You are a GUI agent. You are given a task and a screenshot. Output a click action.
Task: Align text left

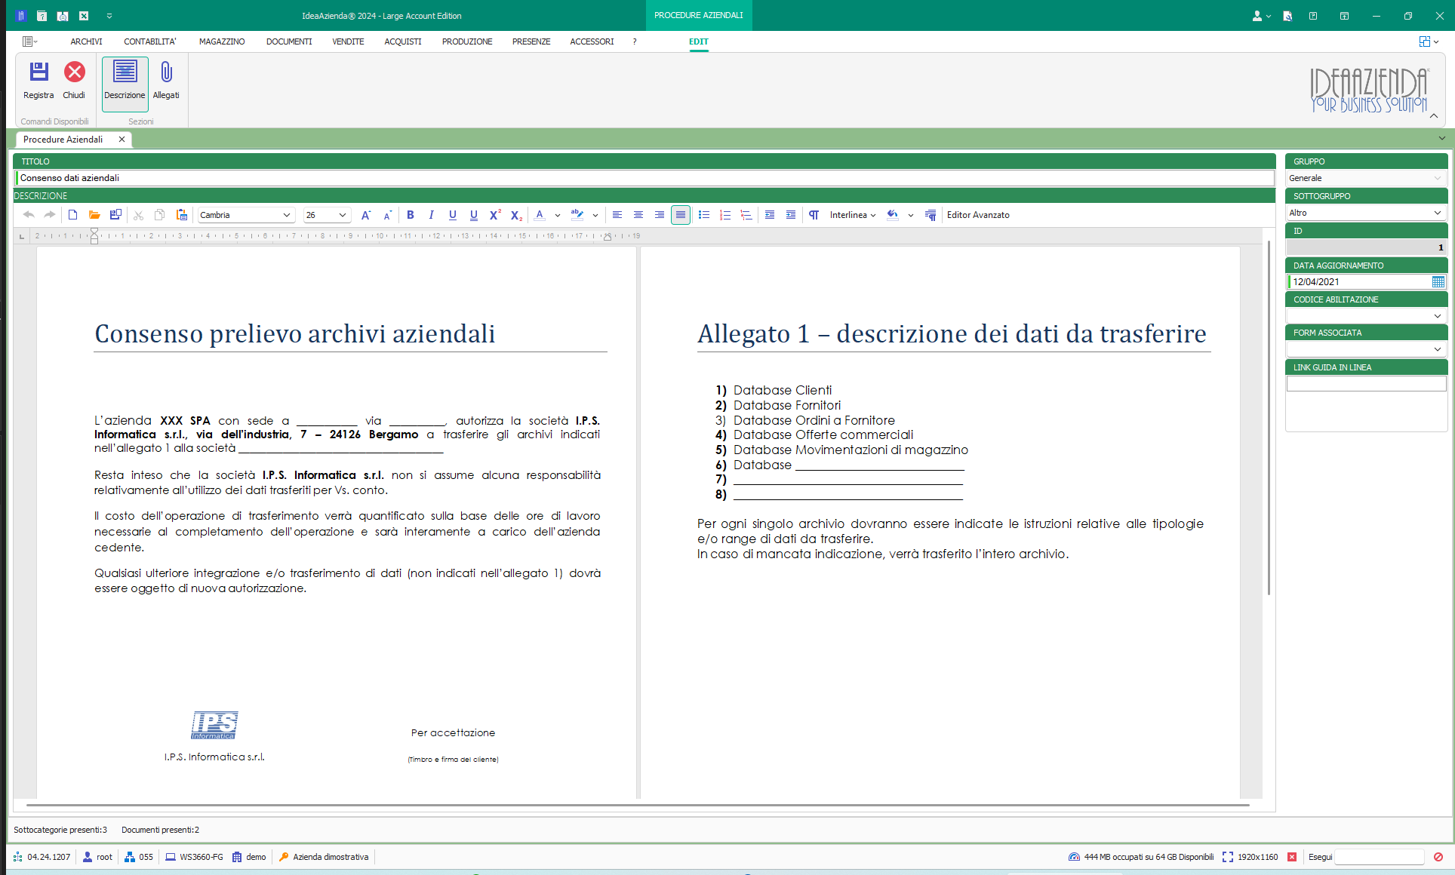tap(617, 215)
